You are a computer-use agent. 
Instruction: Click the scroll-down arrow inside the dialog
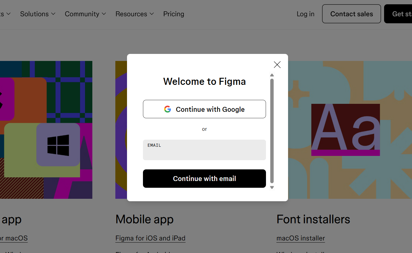click(272, 187)
